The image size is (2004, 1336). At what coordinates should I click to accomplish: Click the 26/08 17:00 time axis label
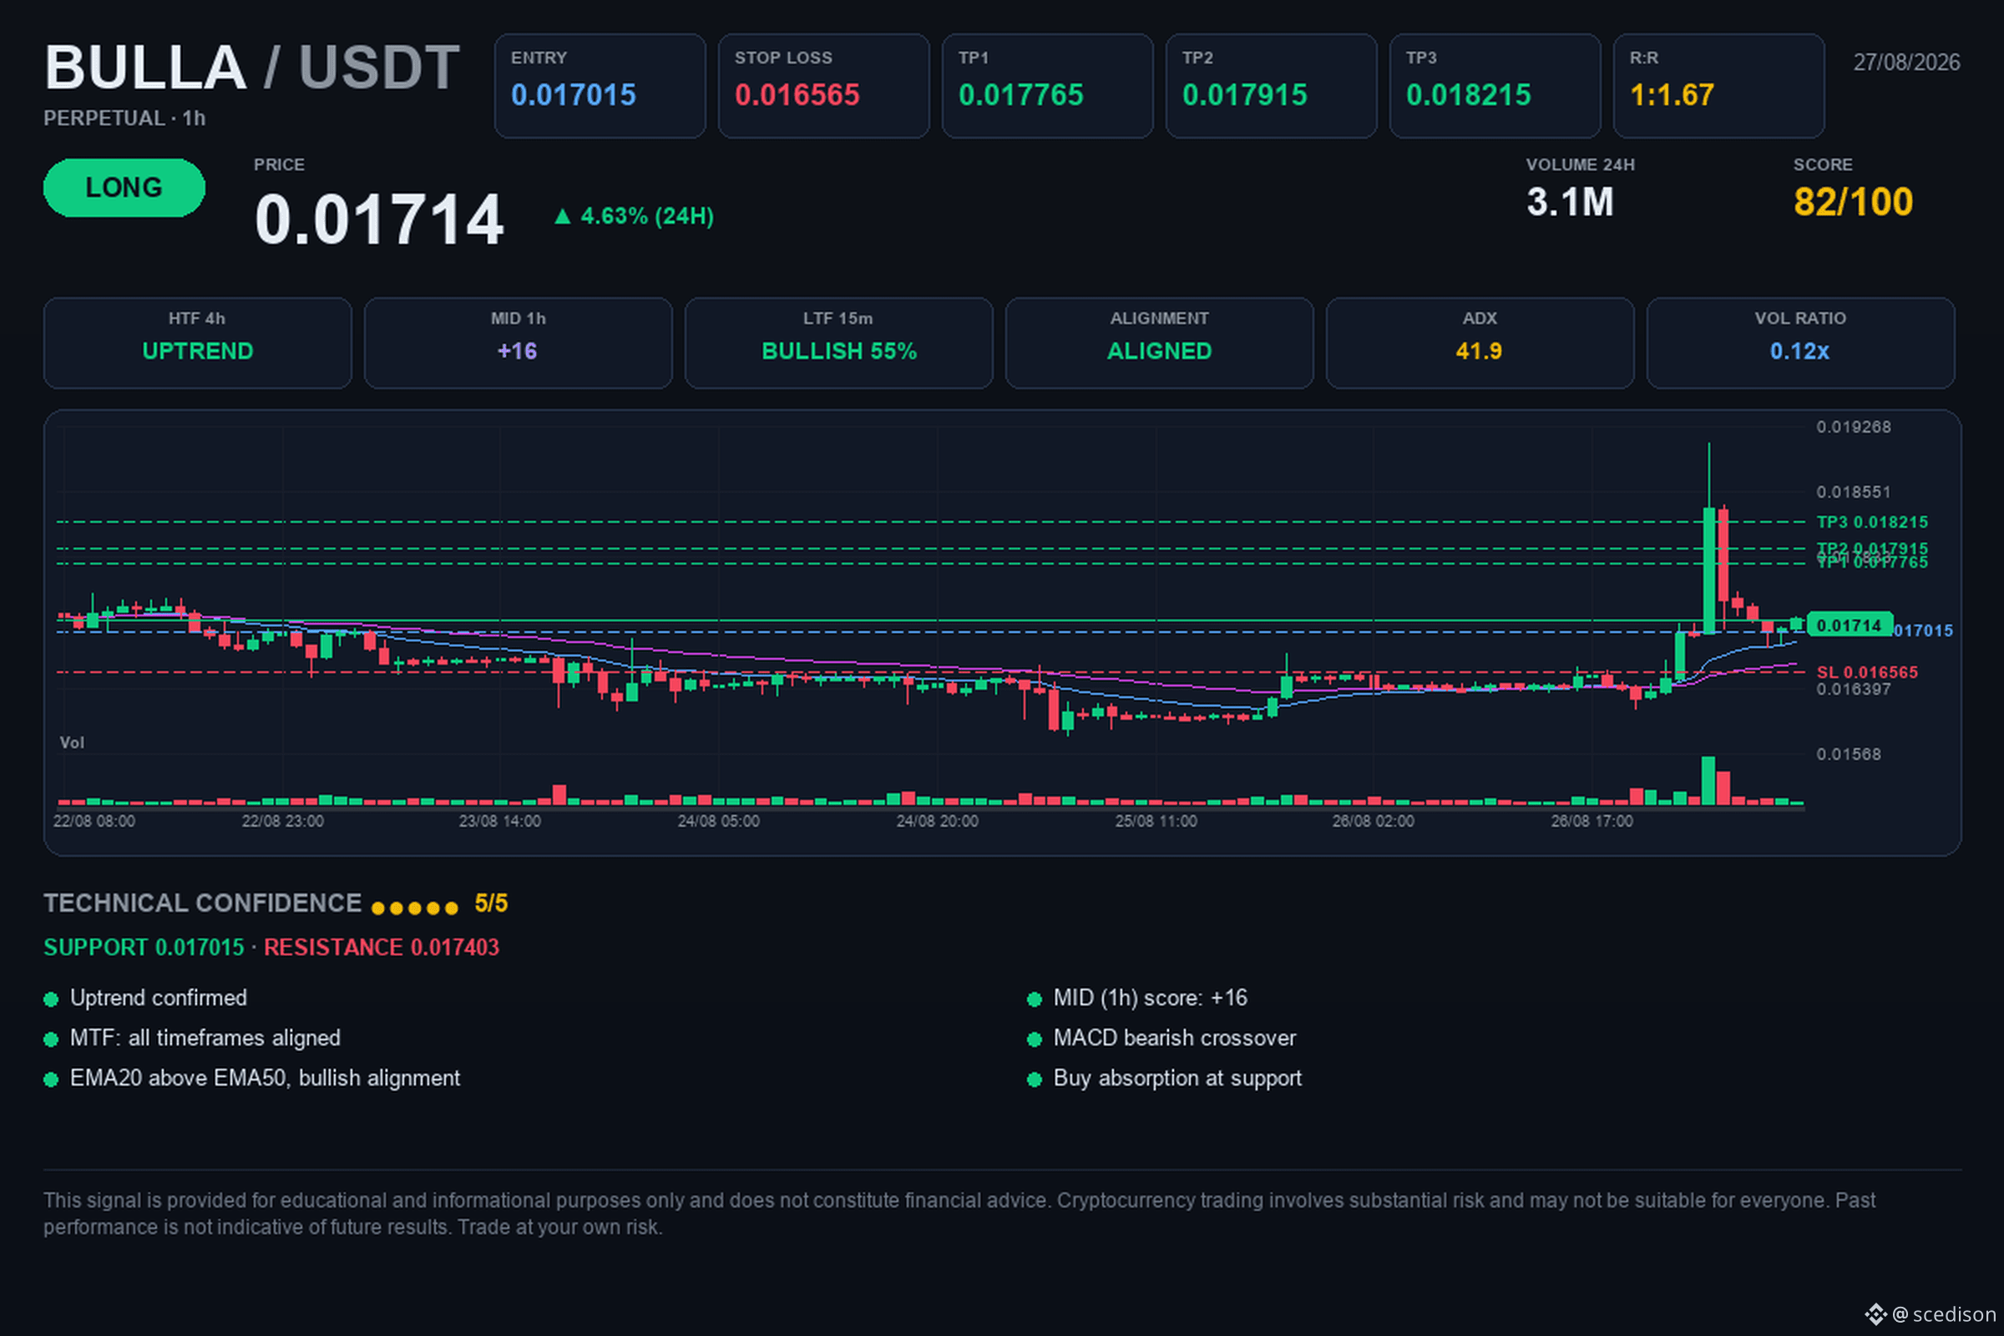(x=1592, y=822)
